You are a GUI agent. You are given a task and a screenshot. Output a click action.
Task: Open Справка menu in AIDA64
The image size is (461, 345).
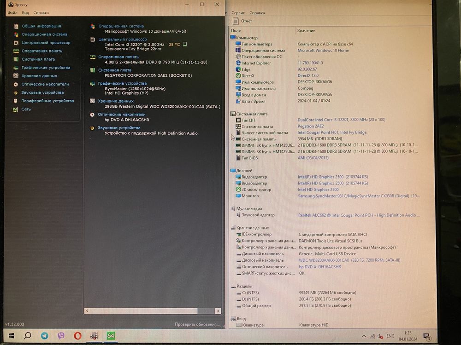click(257, 13)
